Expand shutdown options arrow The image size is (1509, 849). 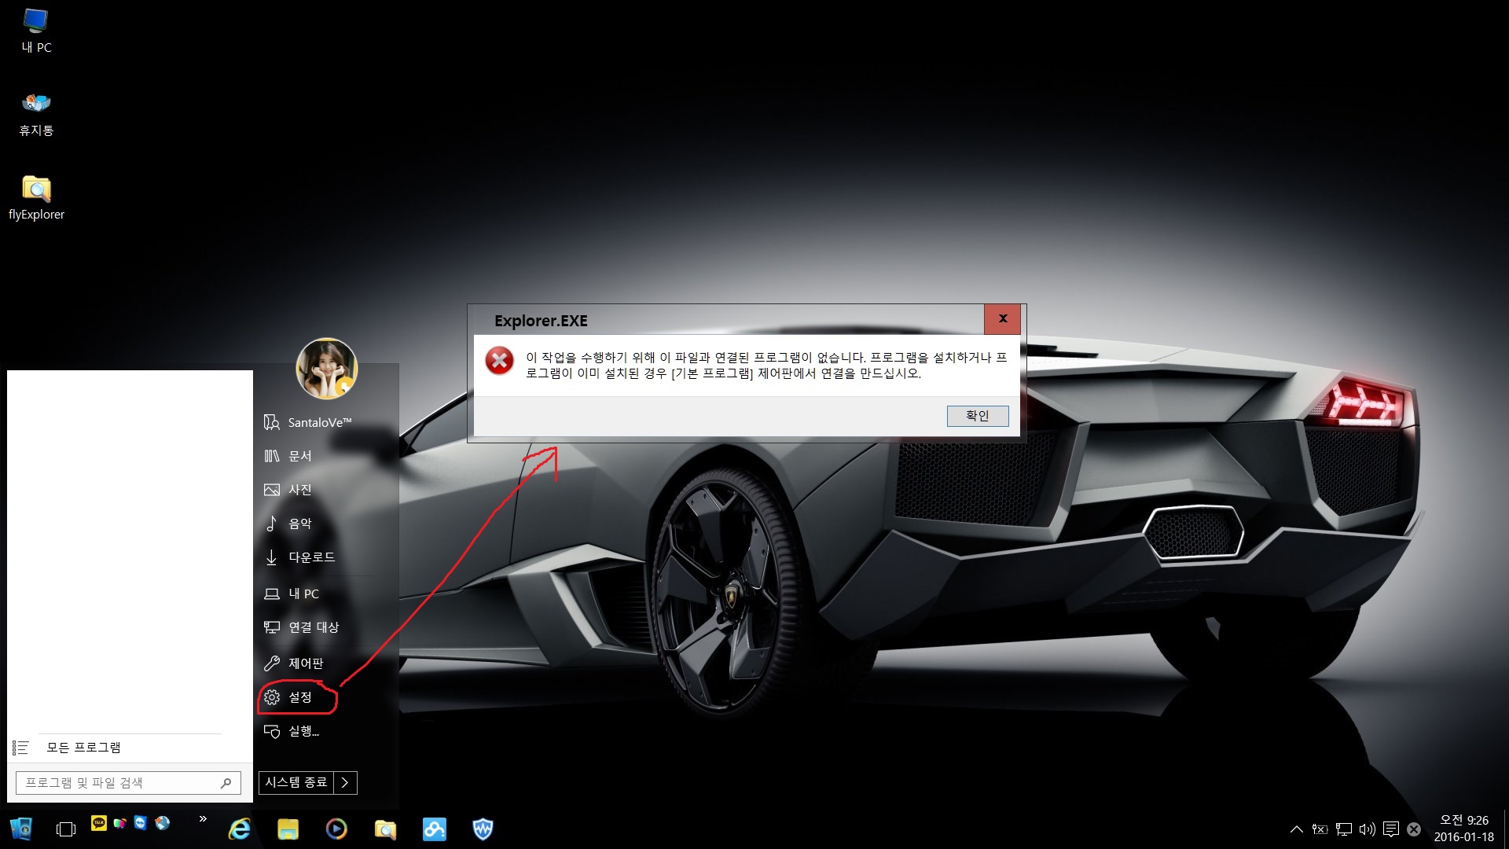pos(345,782)
